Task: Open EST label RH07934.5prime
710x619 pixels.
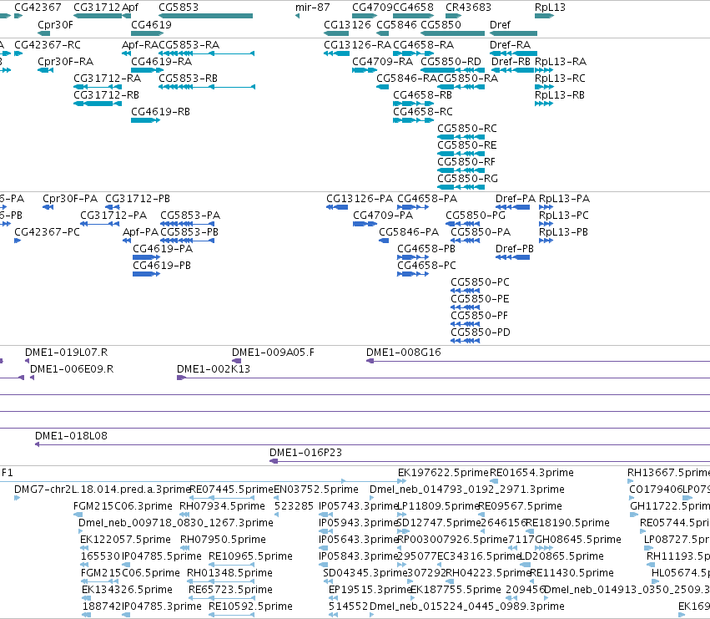Action: point(222,506)
